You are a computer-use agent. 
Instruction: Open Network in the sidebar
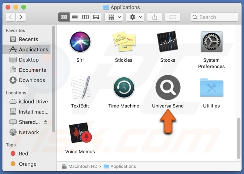27,132
